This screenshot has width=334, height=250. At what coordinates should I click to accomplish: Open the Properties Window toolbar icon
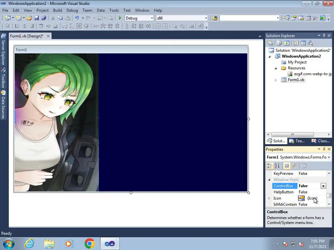294,18
